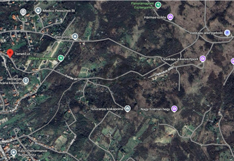Click the green Űlőkés mély pince icon
The height and width of the screenshot is (161, 234).
tap(61, 58)
